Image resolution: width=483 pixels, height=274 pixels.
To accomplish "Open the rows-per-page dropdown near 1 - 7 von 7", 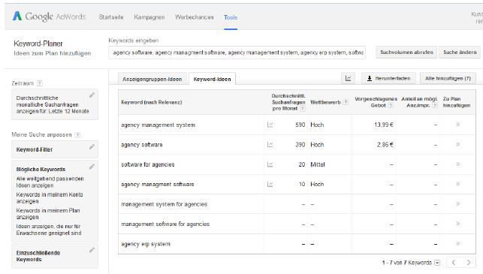I will click(437, 263).
